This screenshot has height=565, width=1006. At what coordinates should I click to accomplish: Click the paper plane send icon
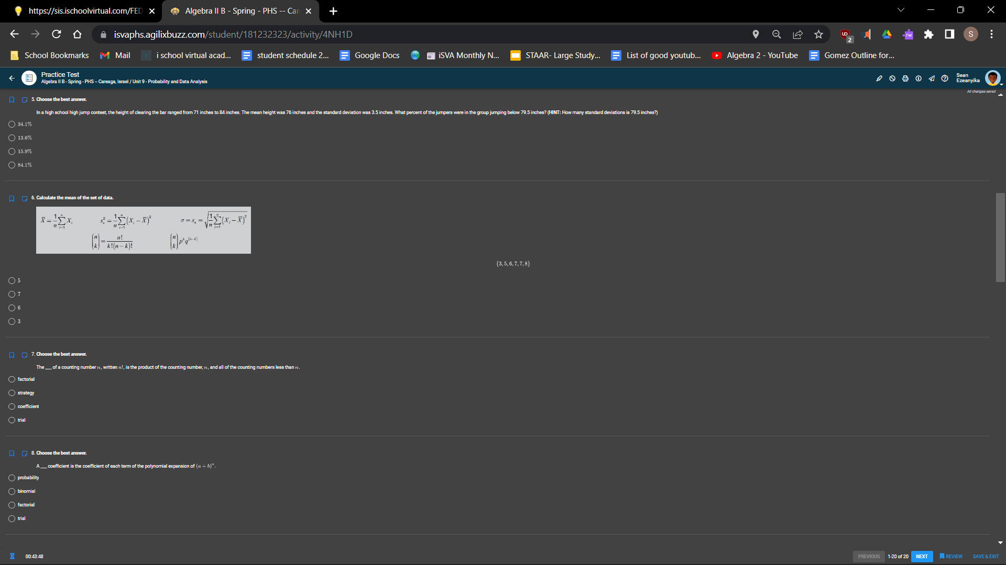pos(932,78)
